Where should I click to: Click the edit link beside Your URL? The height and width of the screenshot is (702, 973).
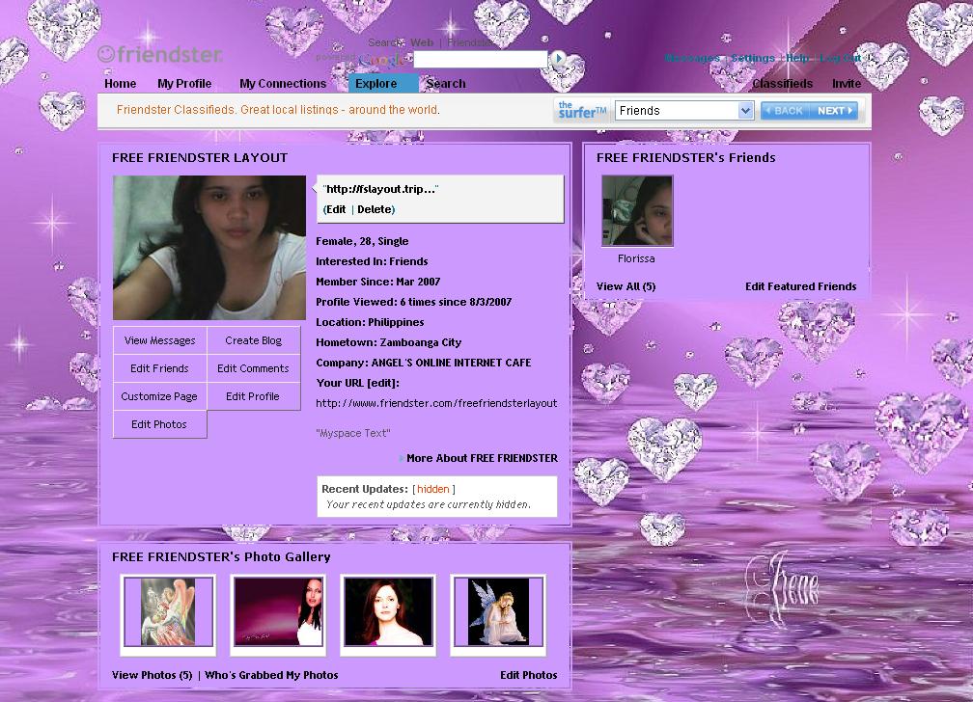click(382, 383)
